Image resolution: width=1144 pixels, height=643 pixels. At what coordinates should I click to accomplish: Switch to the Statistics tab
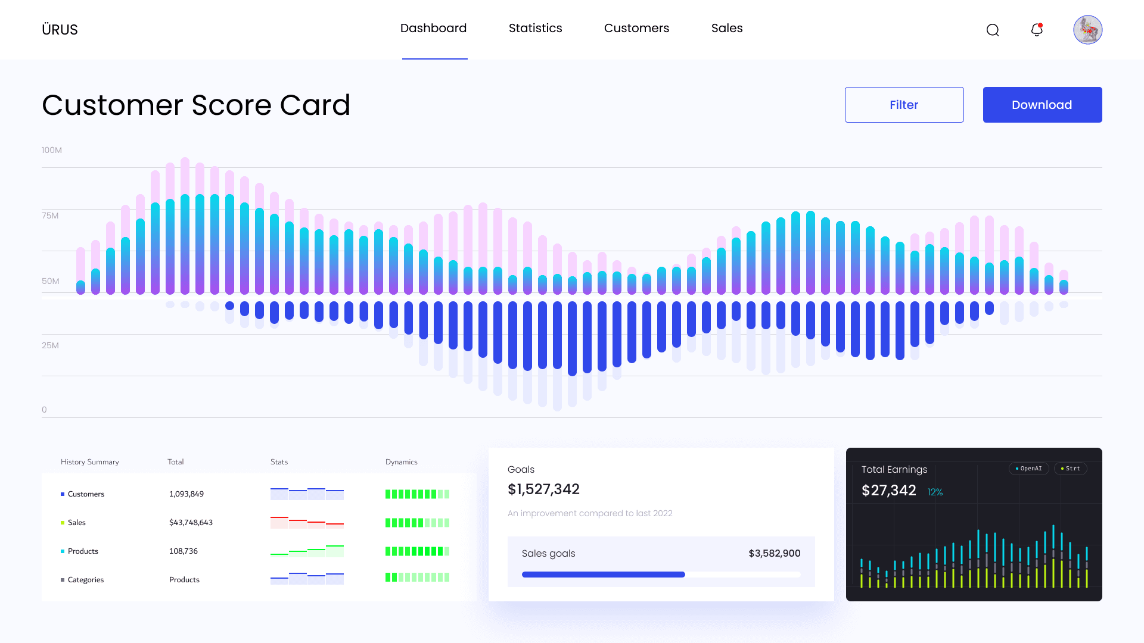[x=535, y=29]
